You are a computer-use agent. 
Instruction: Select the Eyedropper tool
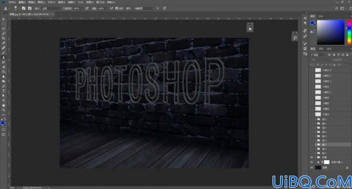coord(3,43)
